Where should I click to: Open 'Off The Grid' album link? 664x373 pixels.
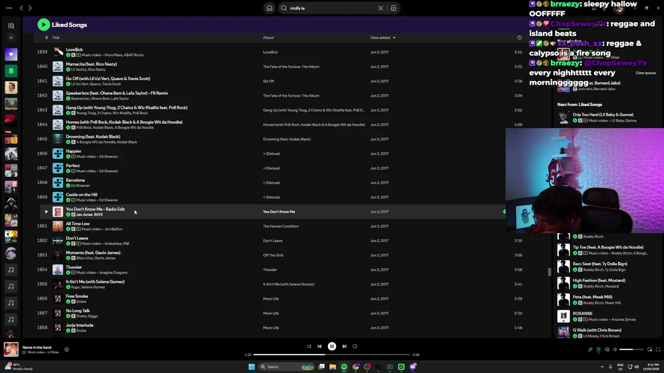(x=273, y=255)
